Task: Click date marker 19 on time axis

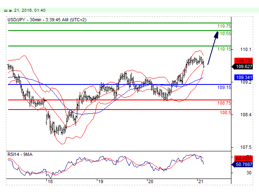Action: pyautogui.click(x=100, y=182)
